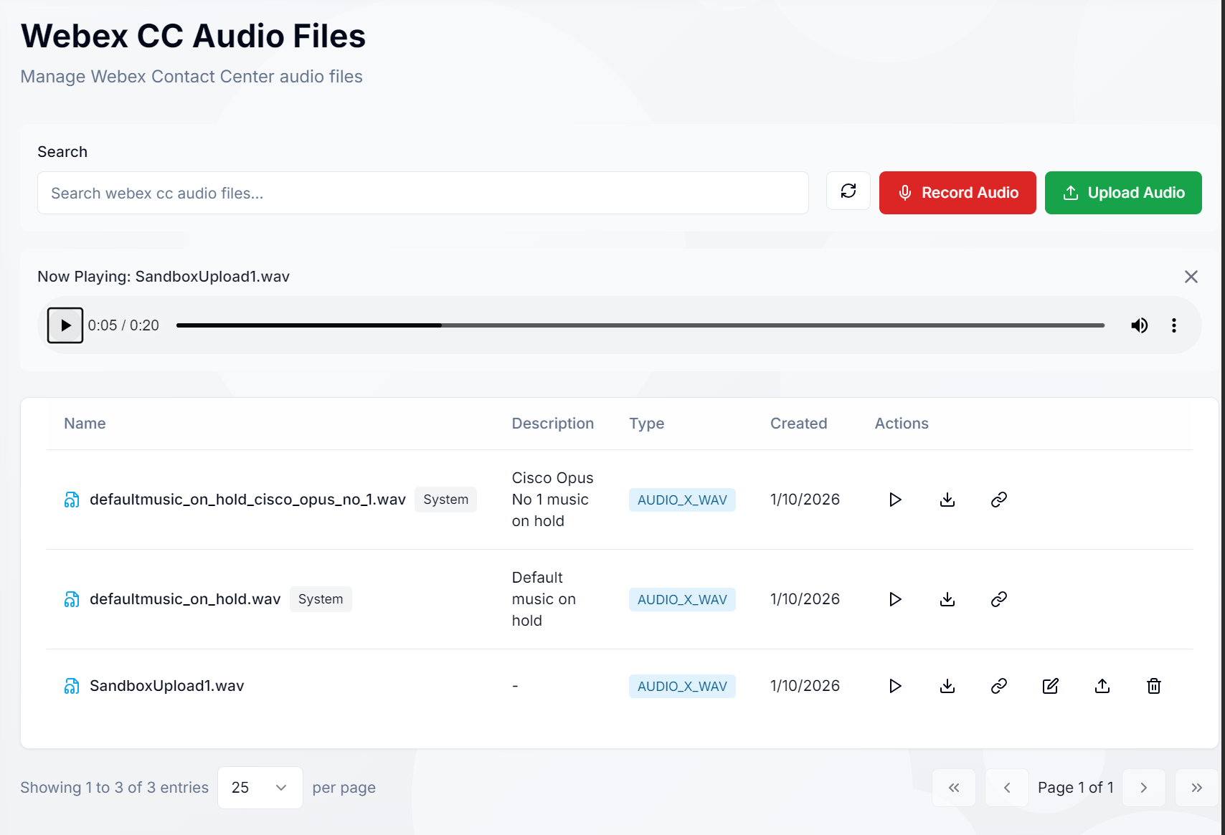Go to the last page with double chevron
Image resolution: width=1225 pixels, height=835 pixels.
pyautogui.click(x=1196, y=787)
